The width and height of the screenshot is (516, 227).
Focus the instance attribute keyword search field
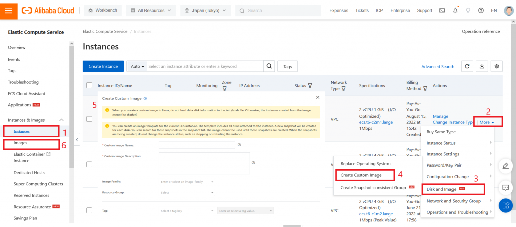pos(205,66)
